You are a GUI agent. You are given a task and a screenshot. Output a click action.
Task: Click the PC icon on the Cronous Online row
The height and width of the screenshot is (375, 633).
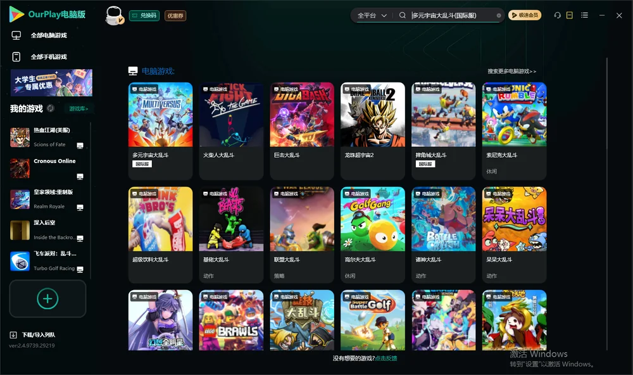[80, 177]
